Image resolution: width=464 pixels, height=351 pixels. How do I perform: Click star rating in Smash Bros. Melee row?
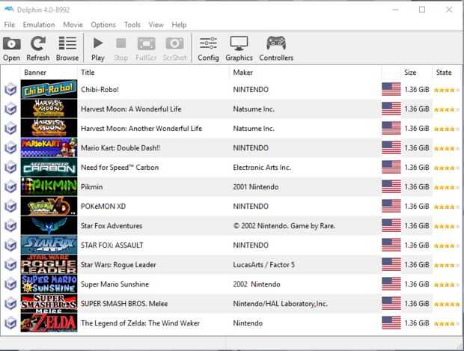coord(447,305)
